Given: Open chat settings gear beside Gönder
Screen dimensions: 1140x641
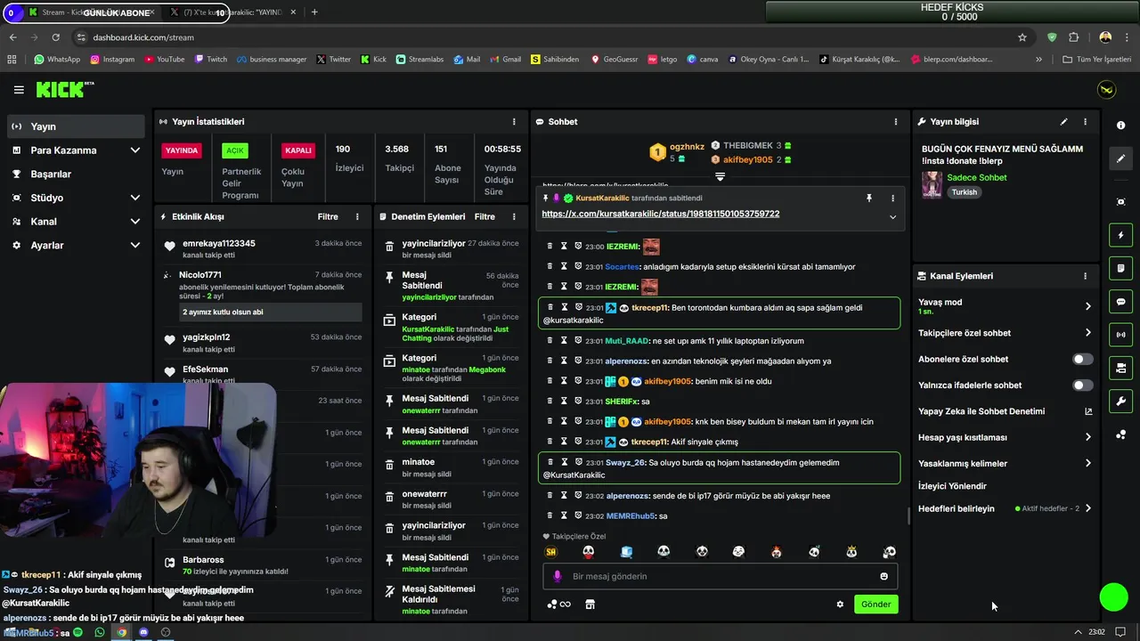Looking at the screenshot, I should [840, 604].
